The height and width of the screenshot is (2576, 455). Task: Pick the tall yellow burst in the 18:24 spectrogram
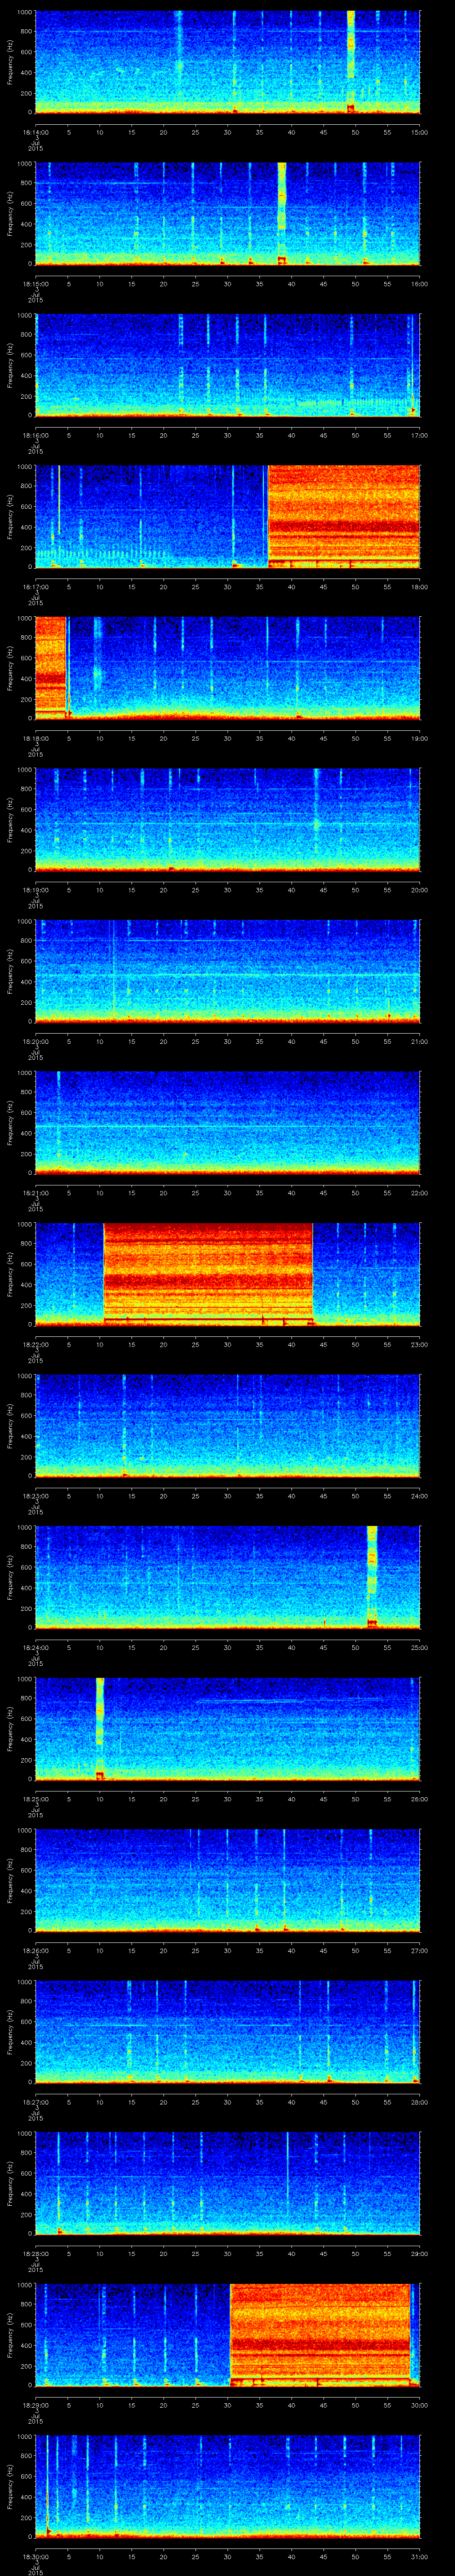[372, 1576]
